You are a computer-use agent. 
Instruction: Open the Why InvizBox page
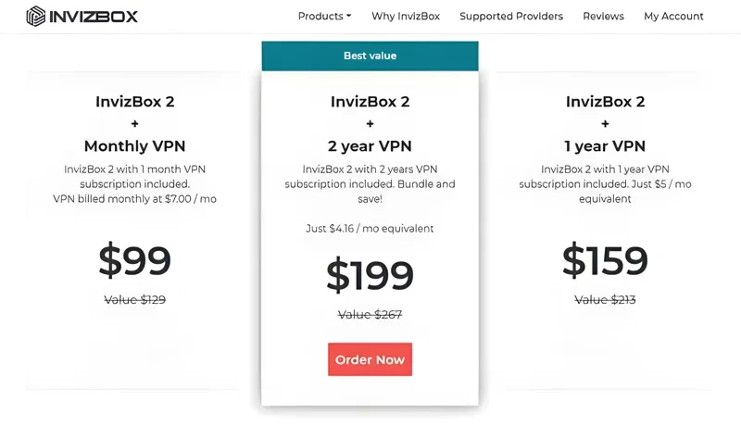(x=406, y=16)
